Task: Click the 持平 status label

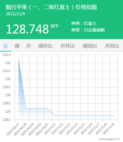Action: coord(55,26)
